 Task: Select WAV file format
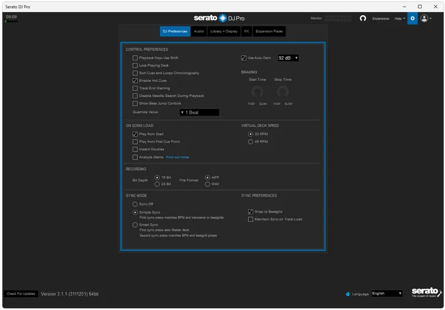(207, 184)
